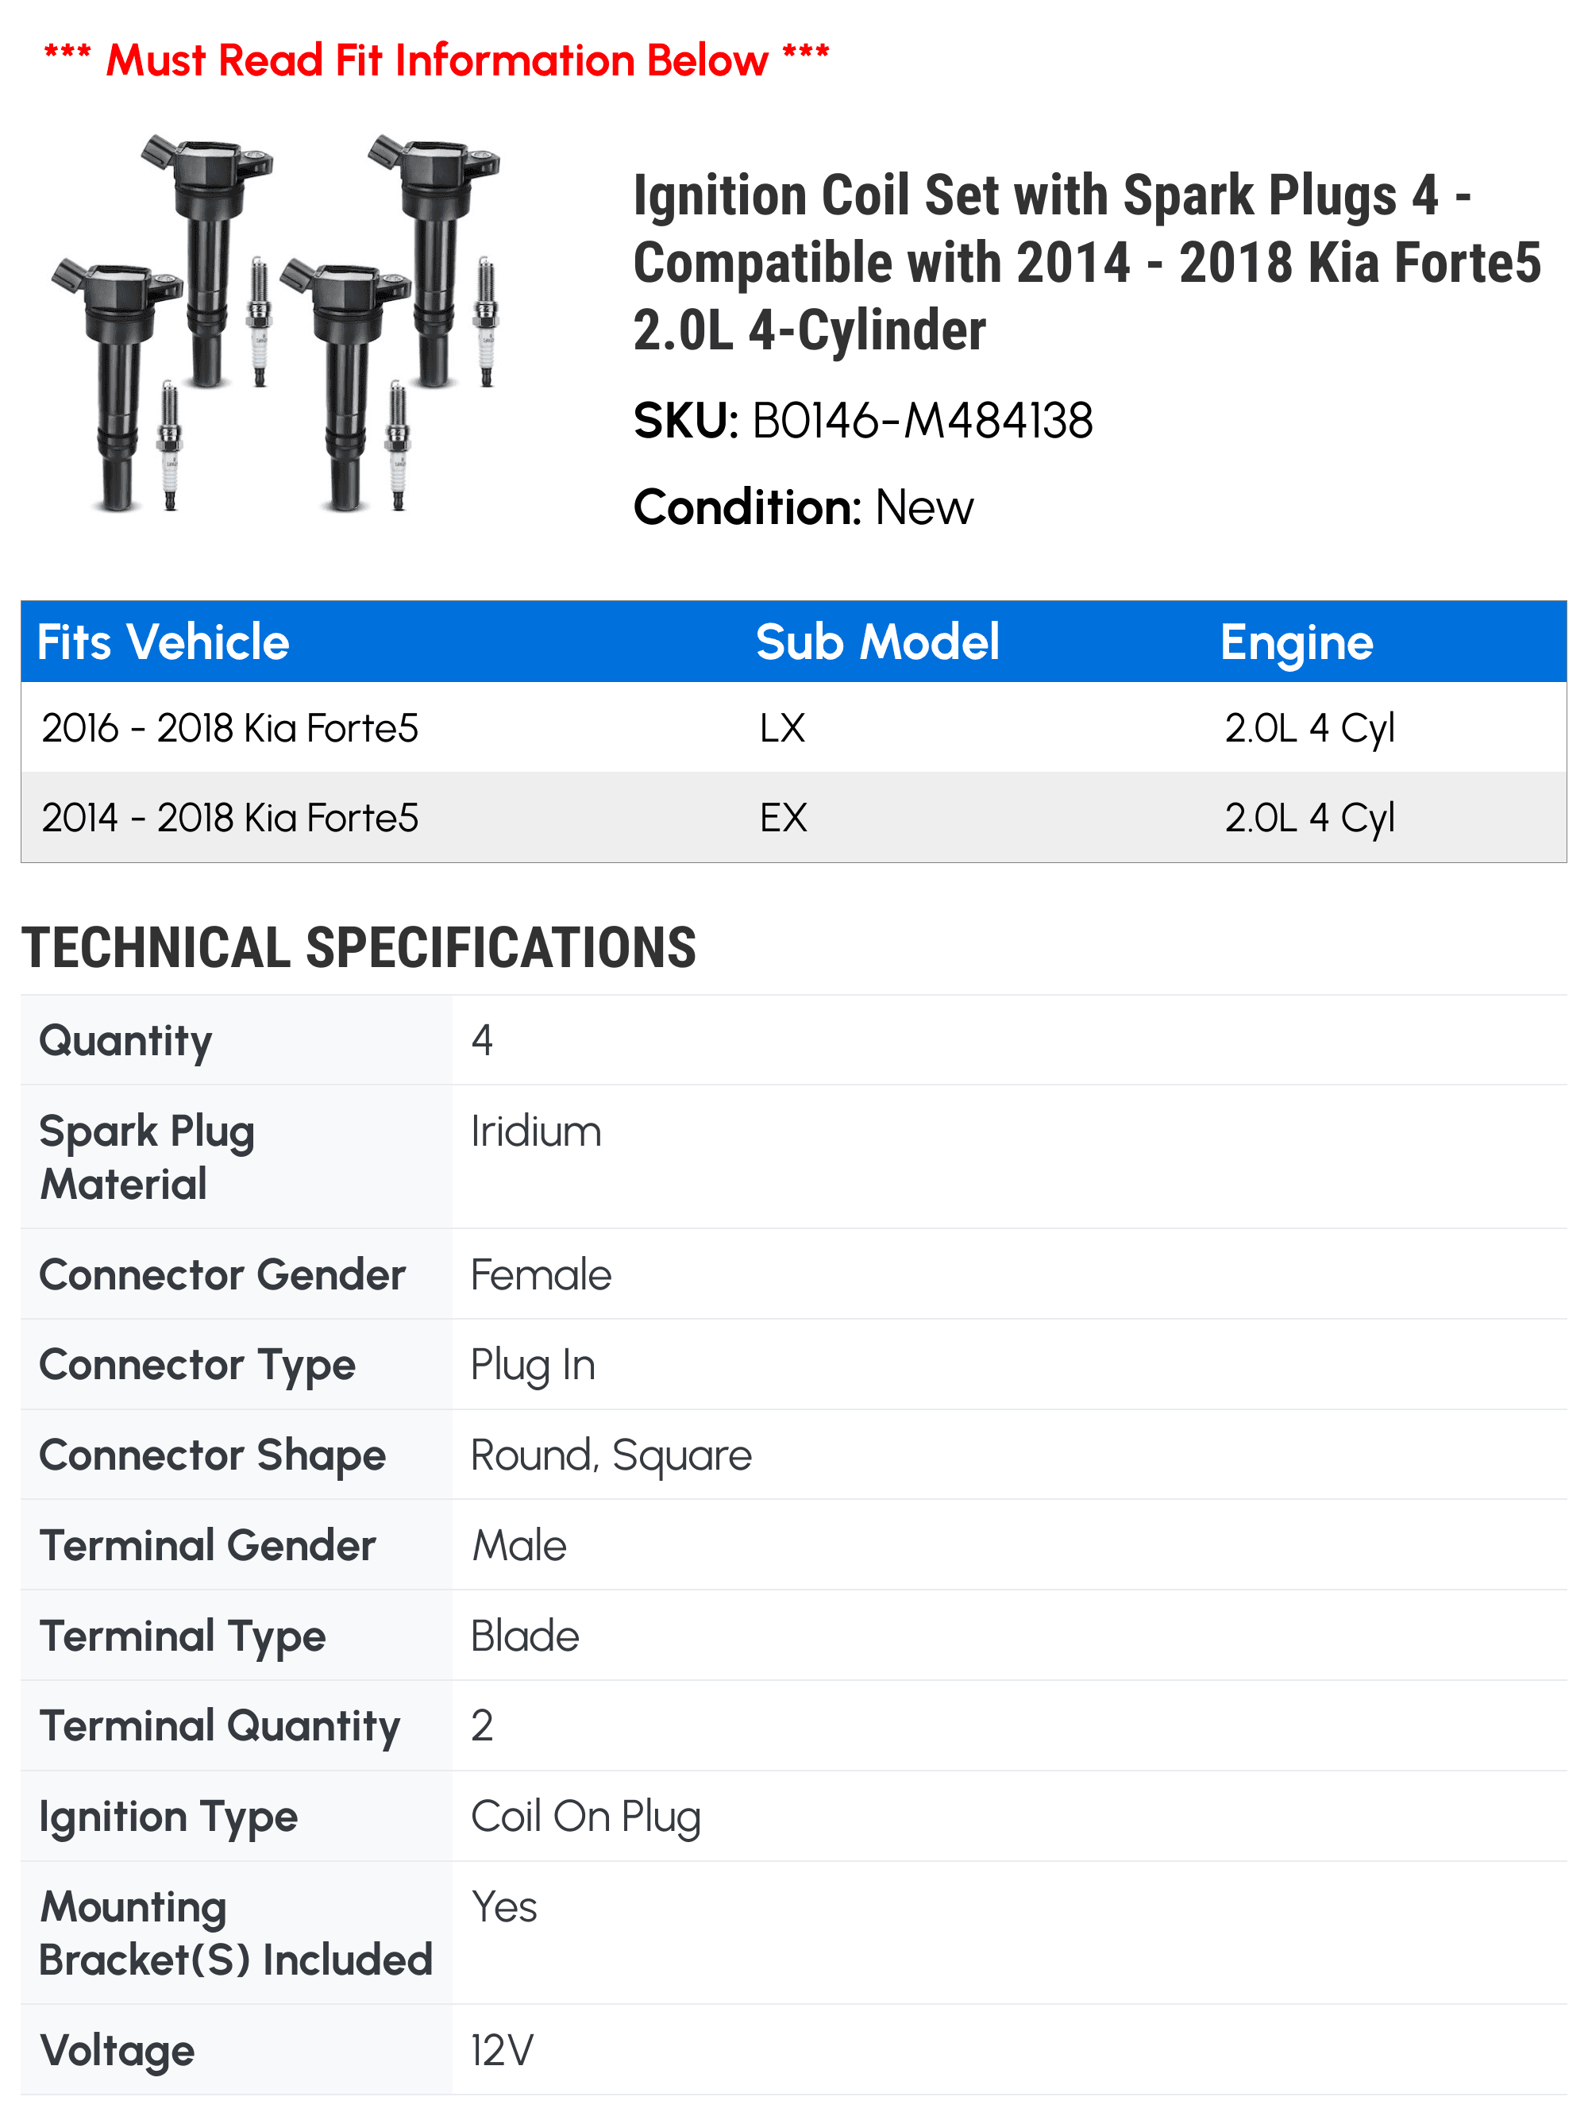Click the Connector Type Plug In row
Viewport: 1588px width, 2116px height.
pyautogui.click(x=794, y=1364)
